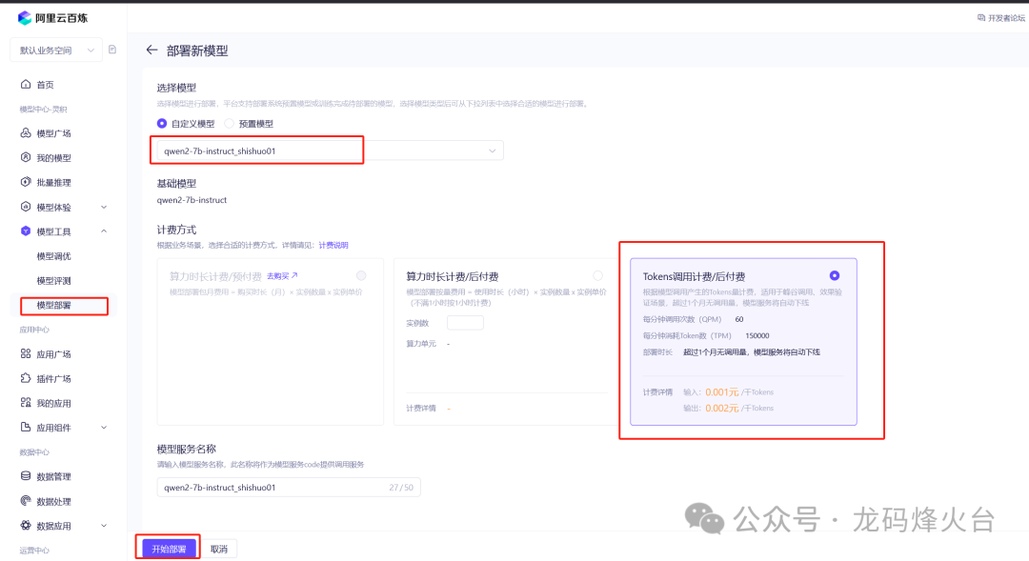
Task: Open 模型广场 menu item
Action: coord(53,133)
